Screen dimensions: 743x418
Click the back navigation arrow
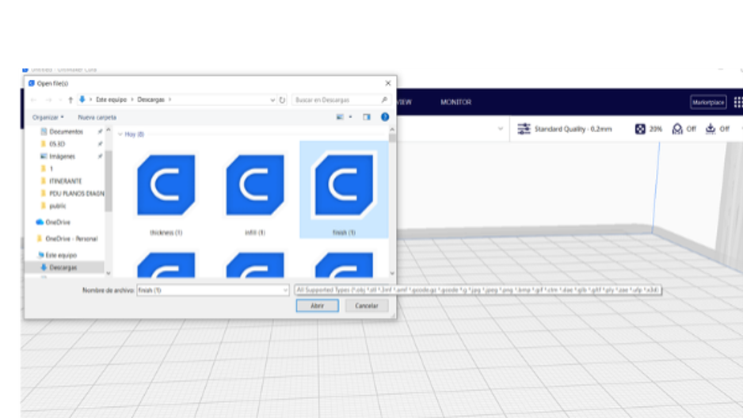pos(33,100)
